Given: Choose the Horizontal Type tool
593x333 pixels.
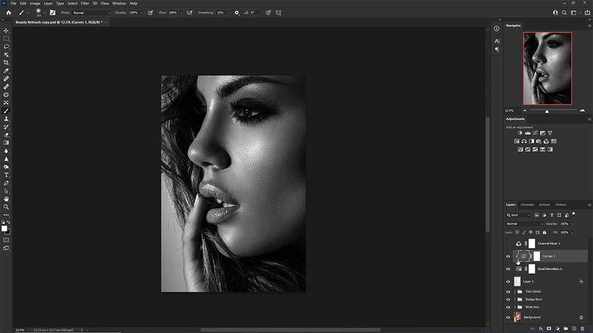Looking at the screenshot, I should [6, 175].
